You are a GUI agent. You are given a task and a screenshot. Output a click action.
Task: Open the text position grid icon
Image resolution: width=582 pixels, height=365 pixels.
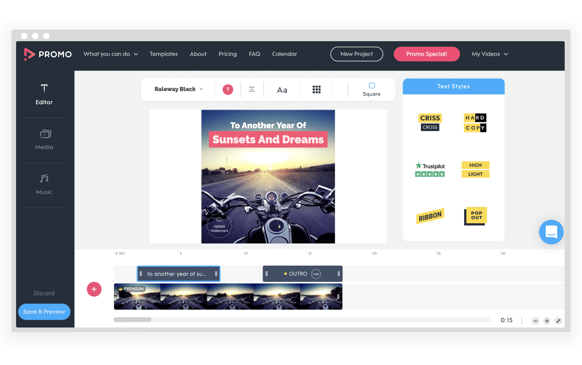click(x=316, y=89)
